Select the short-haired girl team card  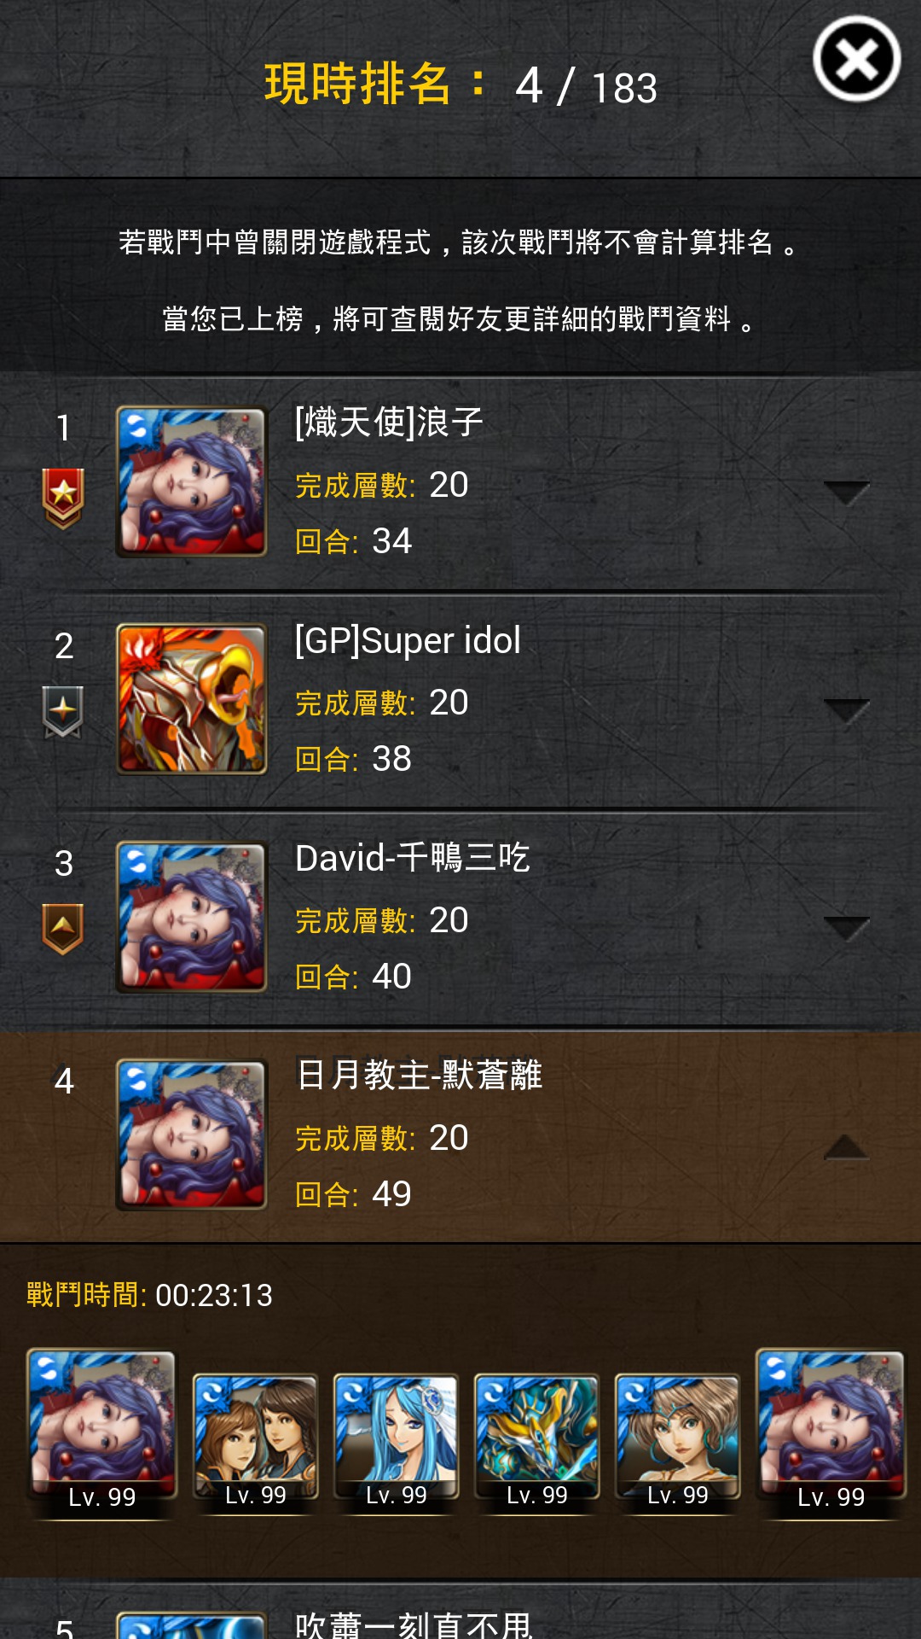point(677,1443)
